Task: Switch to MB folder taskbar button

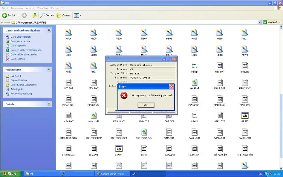Action: pyautogui.click(x=41, y=174)
